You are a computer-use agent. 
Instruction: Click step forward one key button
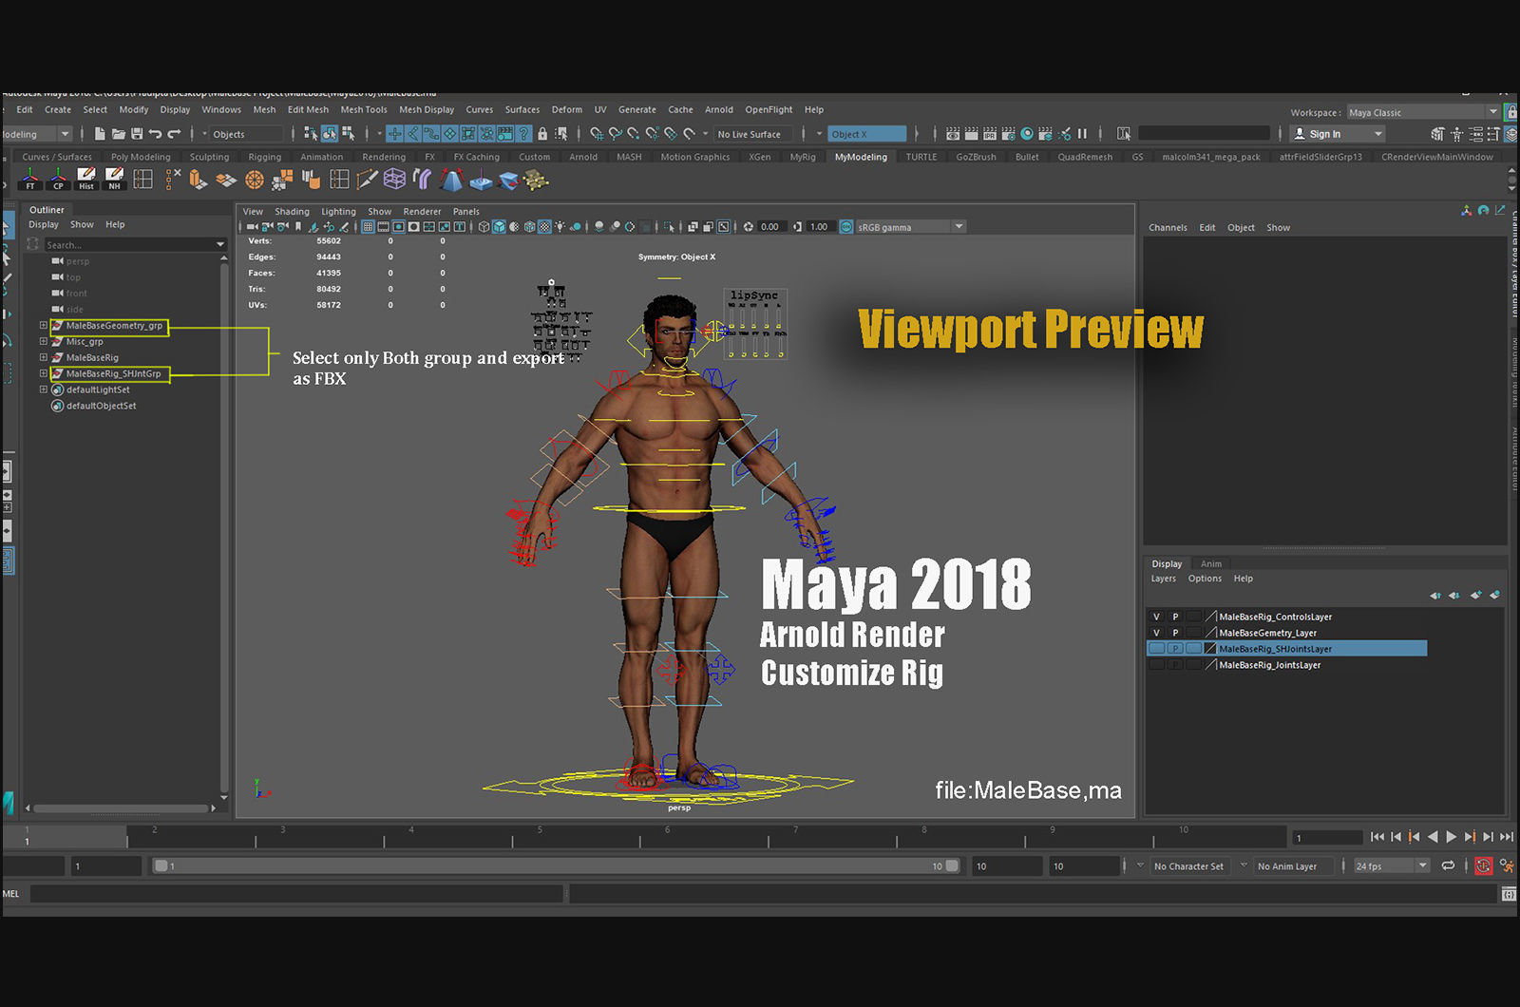click(x=1470, y=837)
